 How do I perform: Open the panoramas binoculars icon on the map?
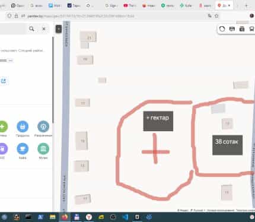pyautogui.click(x=232, y=29)
